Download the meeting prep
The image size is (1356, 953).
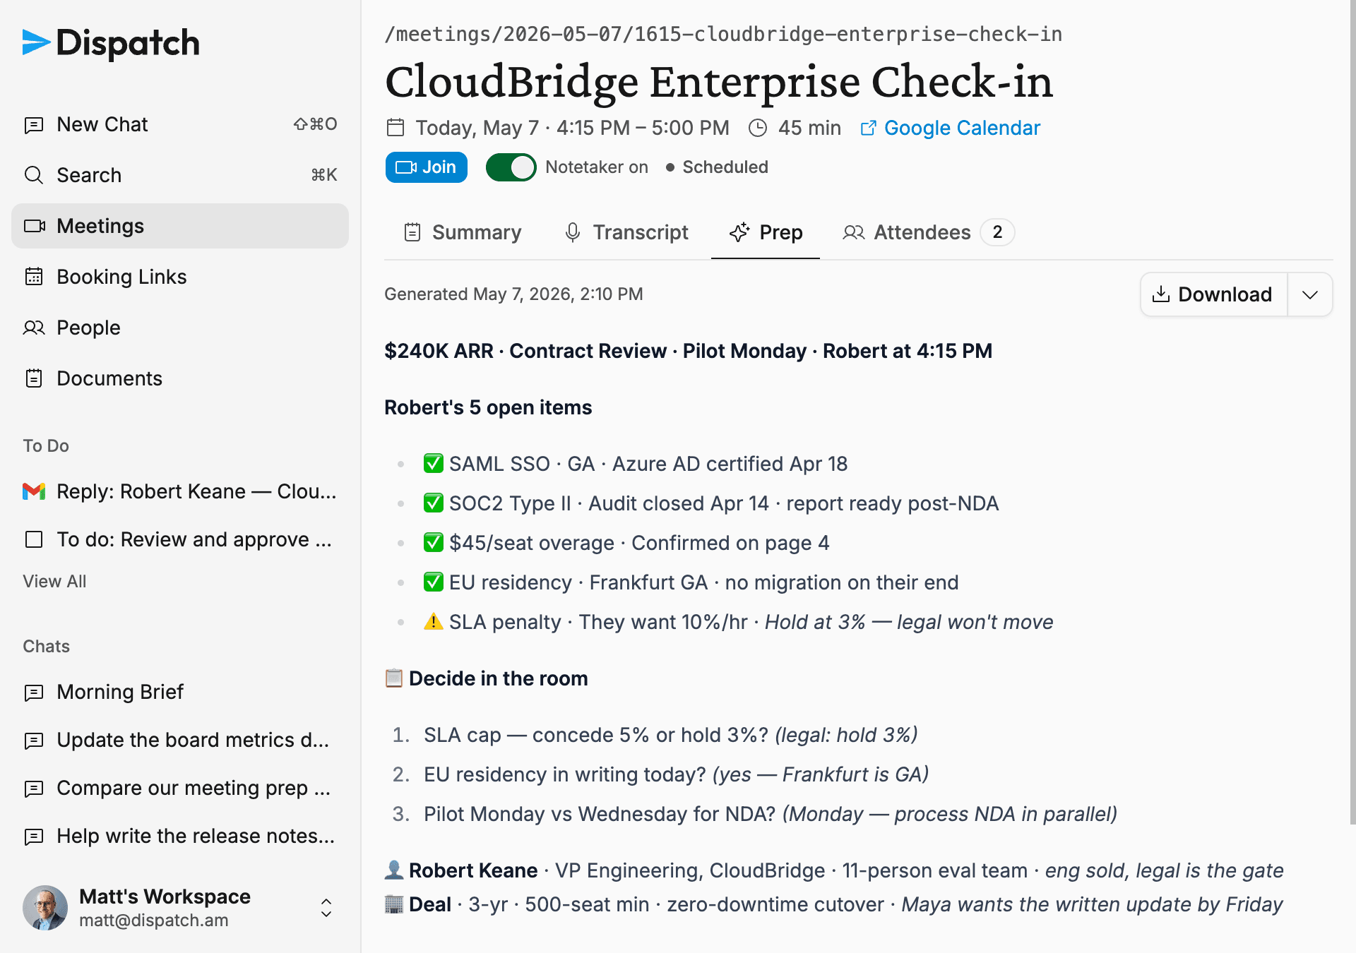pyautogui.click(x=1213, y=294)
